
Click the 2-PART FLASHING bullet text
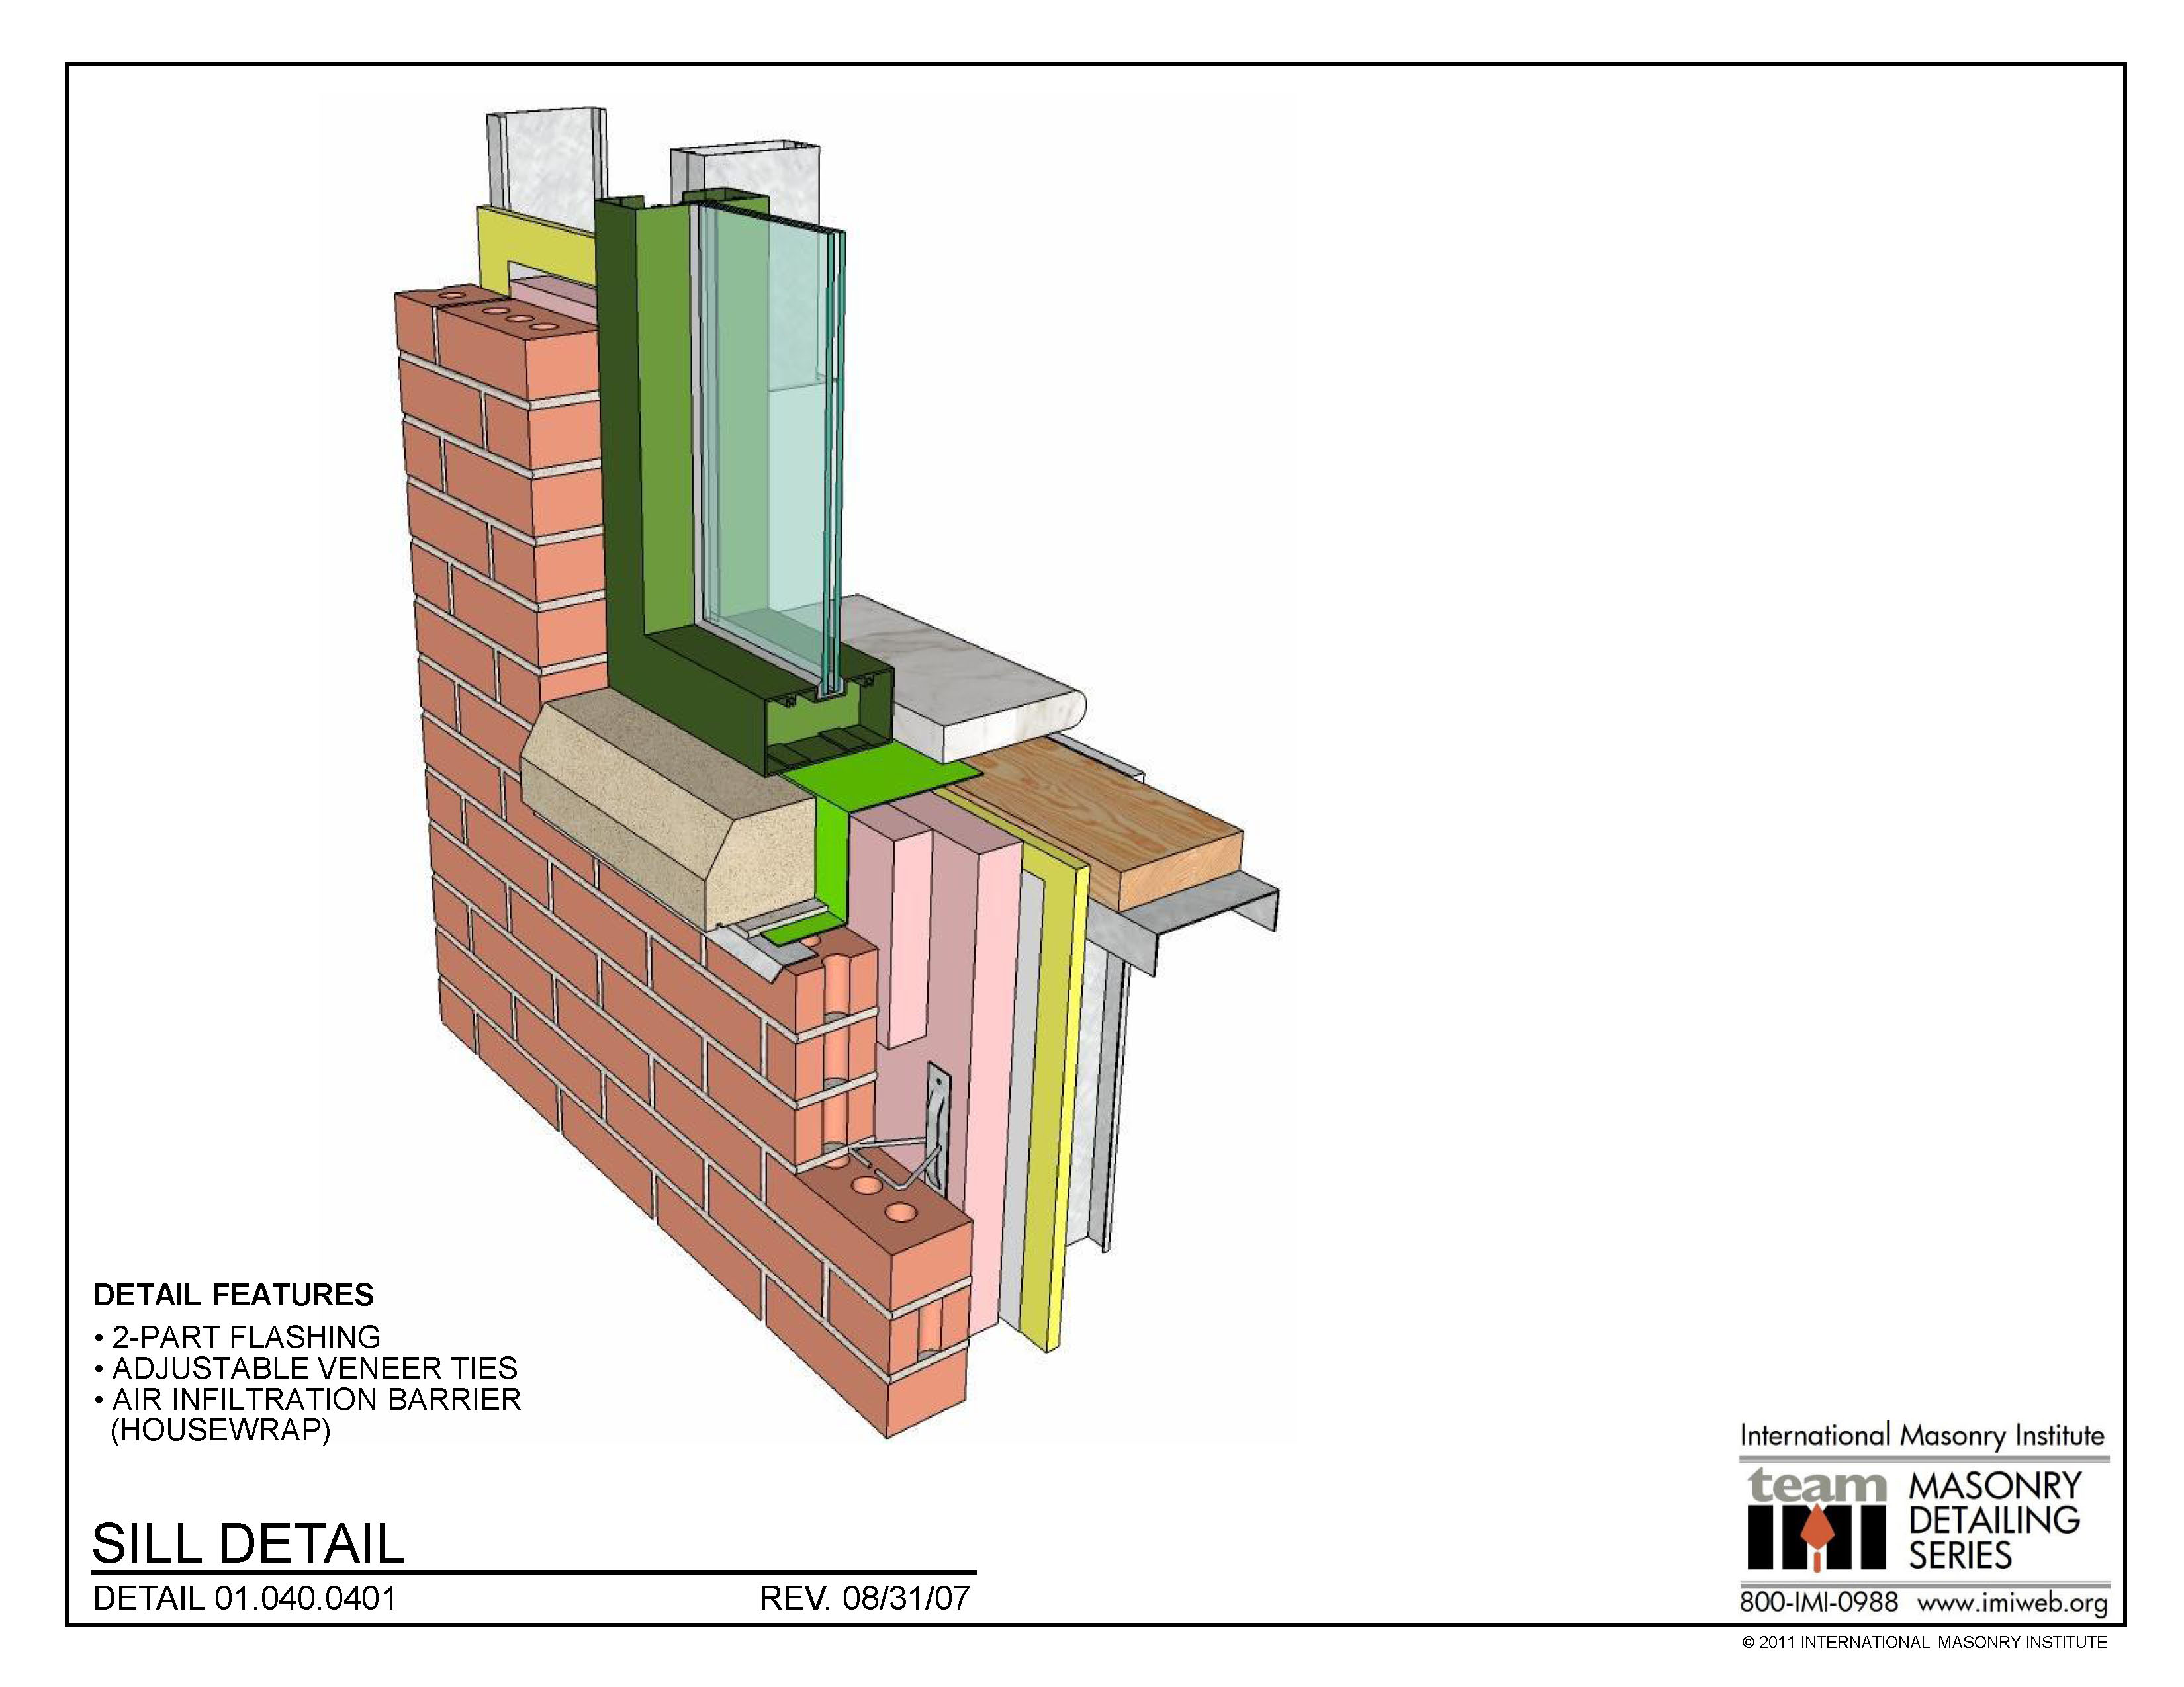(245, 1336)
